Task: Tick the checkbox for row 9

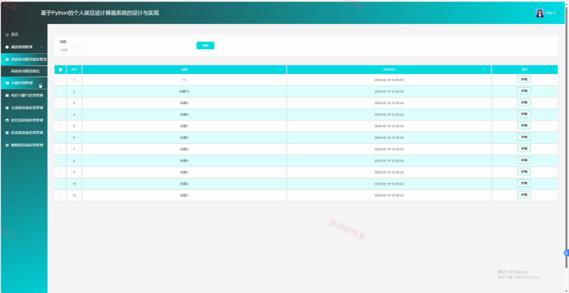Action: [61, 172]
